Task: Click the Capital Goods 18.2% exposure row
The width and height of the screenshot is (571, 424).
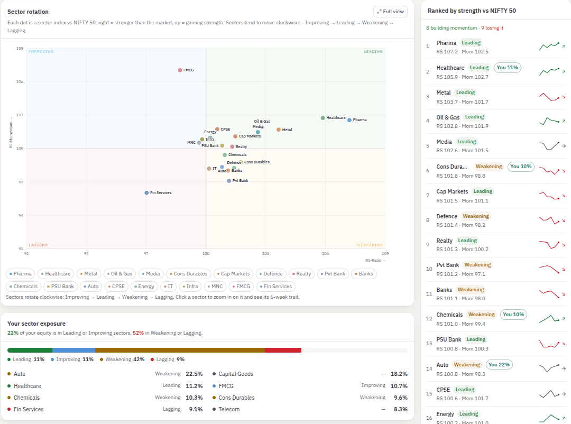Action: click(x=310, y=374)
